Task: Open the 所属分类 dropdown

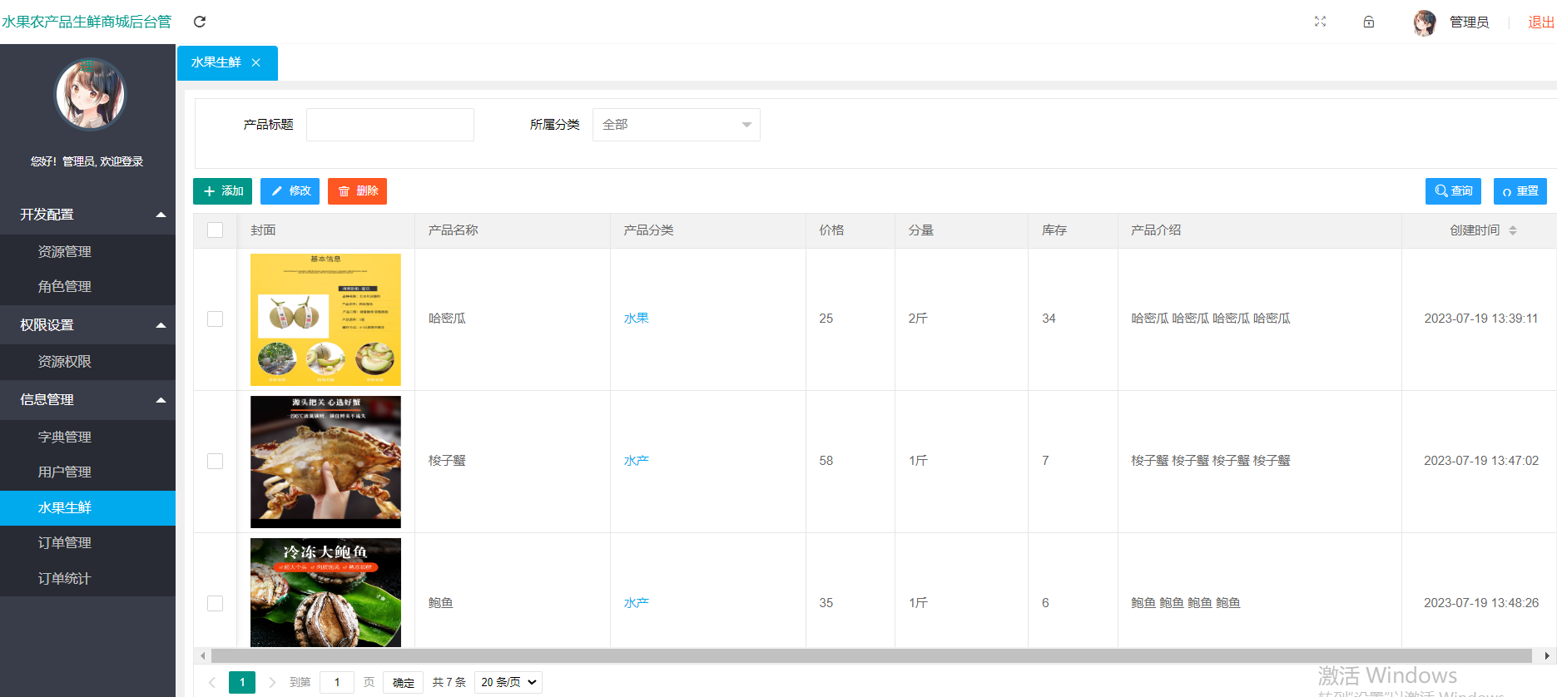Action: click(x=676, y=125)
